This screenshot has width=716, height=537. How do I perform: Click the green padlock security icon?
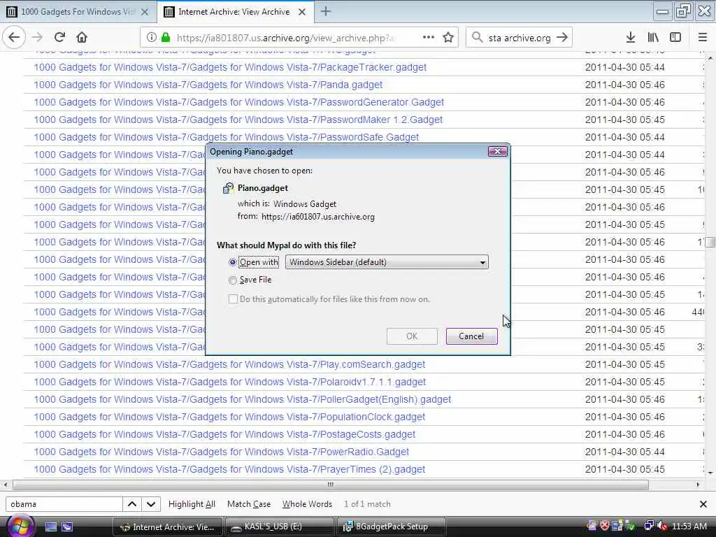(166, 38)
